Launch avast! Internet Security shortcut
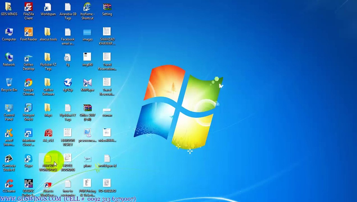Viewport: 357px width, 202px height. coord(9,137)
